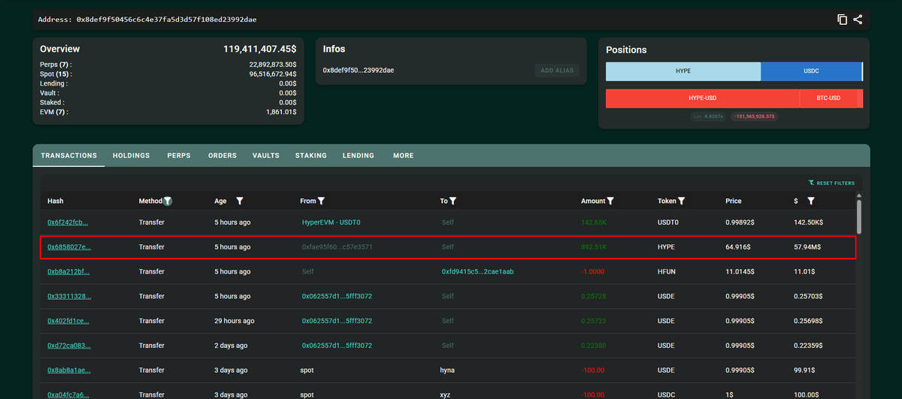Click the hyna recipient cell
Viewport: 902px width, 399px height.
(x=448, y=370)
